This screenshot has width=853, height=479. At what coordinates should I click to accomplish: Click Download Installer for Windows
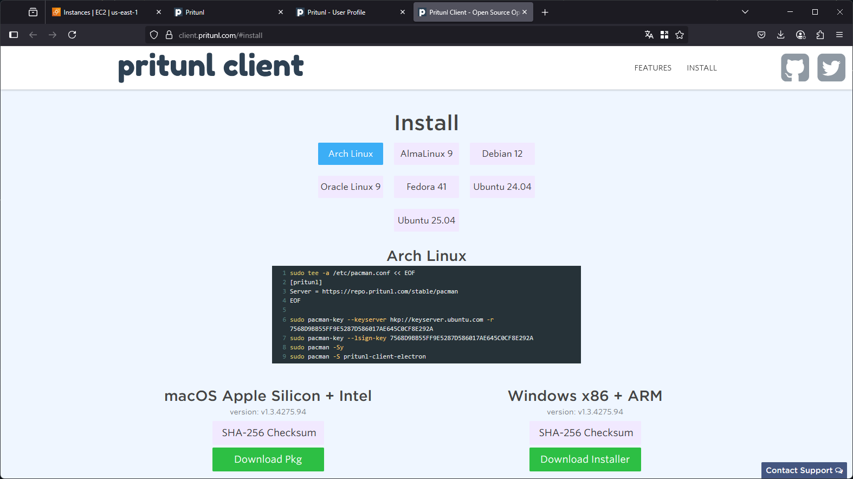[585, 459]
